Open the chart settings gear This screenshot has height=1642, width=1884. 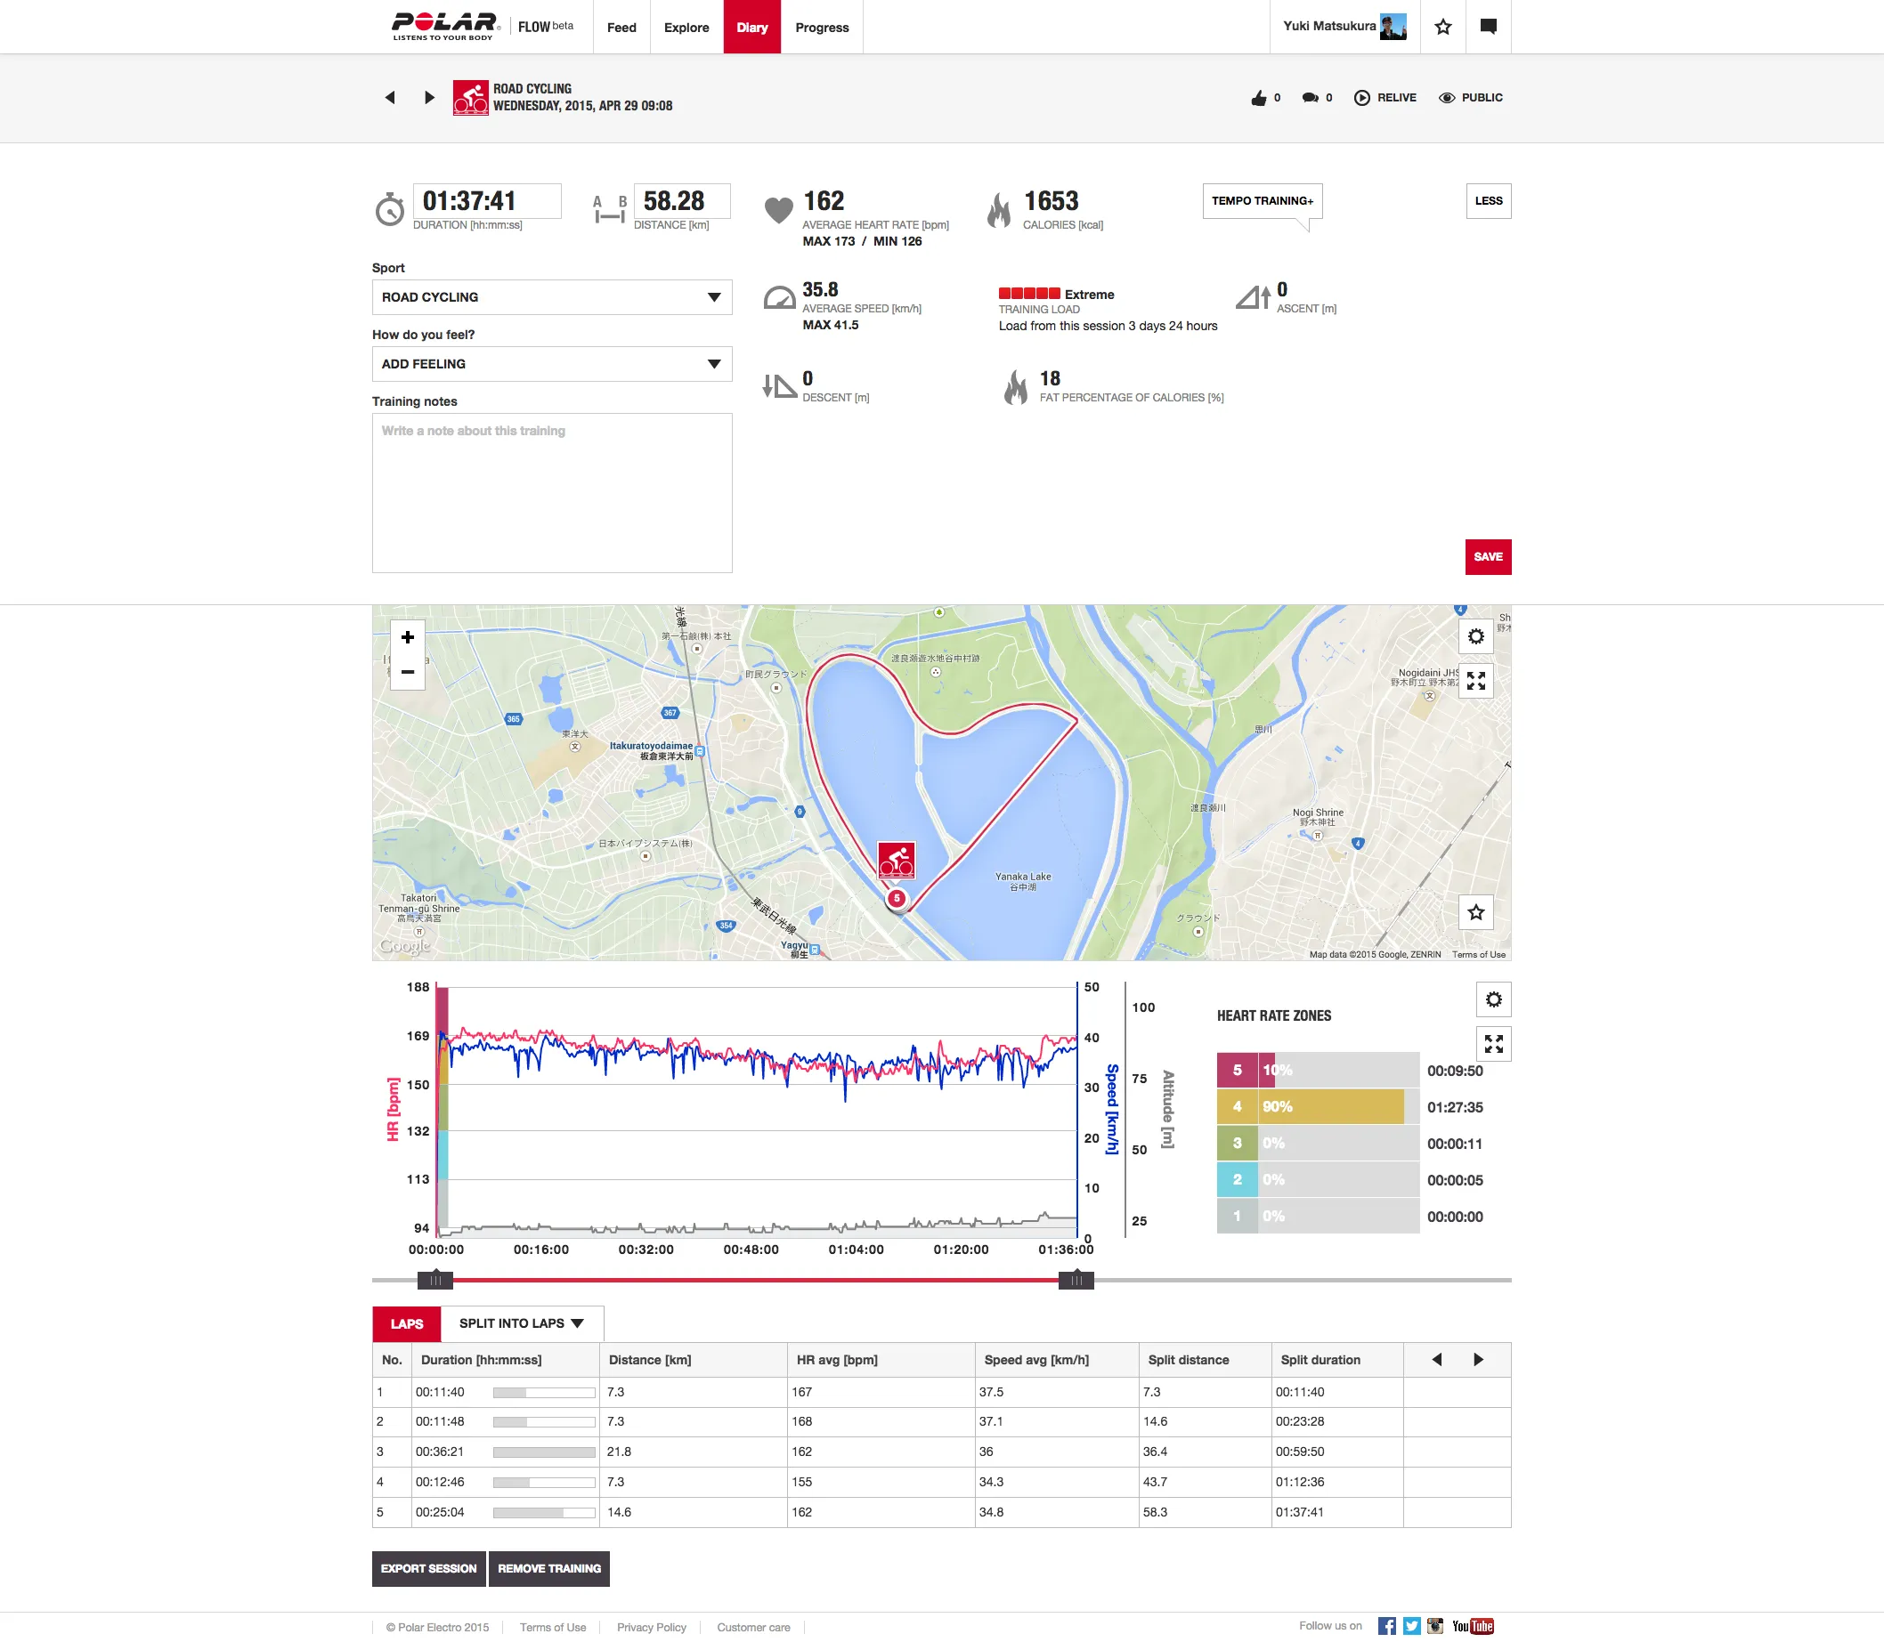click(x=1493, y=999)
